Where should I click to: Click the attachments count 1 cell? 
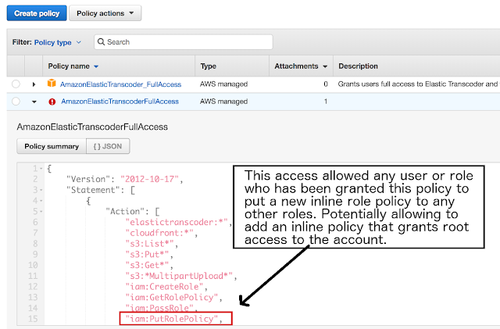pos(326,102)
